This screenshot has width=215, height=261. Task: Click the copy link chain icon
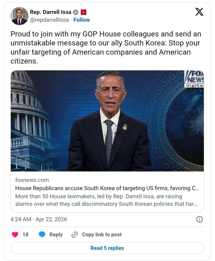75,235
